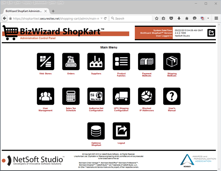Open the Blocked IP Addresses globe icon
Viewport: 221px width, 171px height.
[x=147, y=96]
